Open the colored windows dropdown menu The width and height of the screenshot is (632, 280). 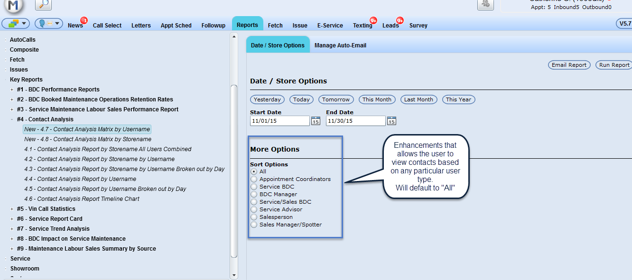[16, 23]
